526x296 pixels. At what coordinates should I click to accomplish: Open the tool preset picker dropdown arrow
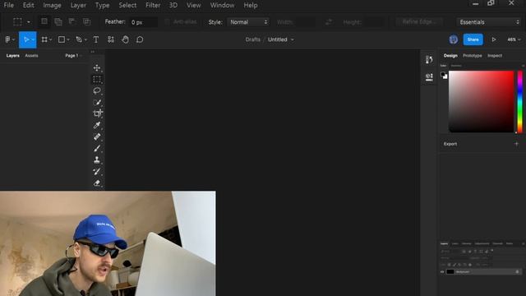(29, 22)
